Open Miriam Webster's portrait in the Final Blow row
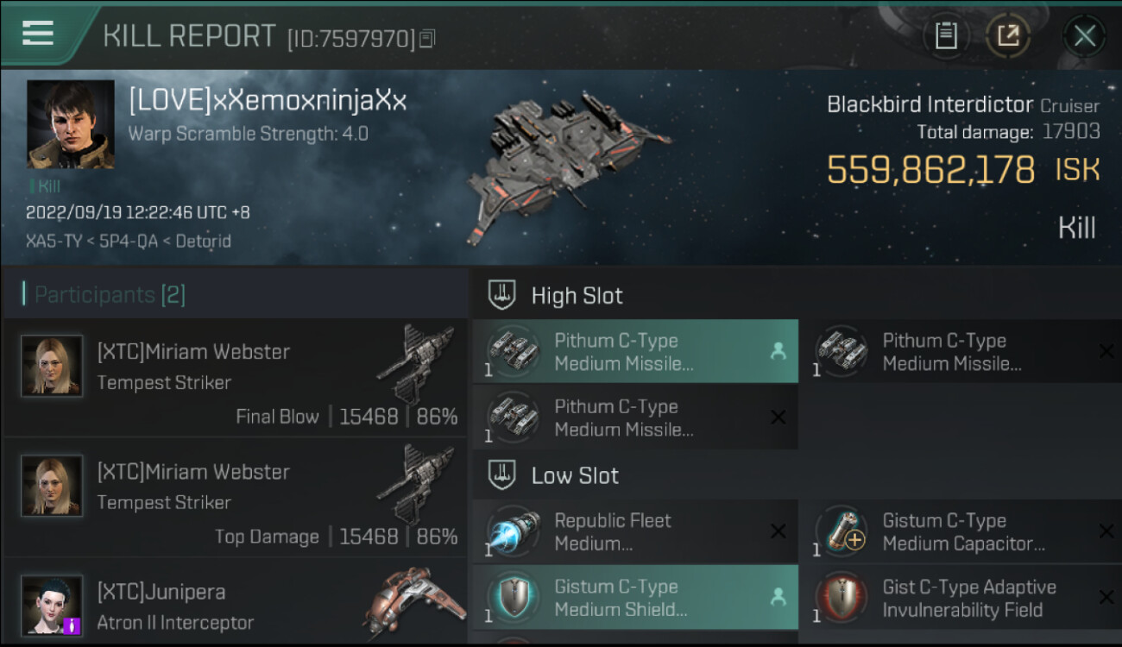This screenshot has width=1122, height=647. coord(52,366)
